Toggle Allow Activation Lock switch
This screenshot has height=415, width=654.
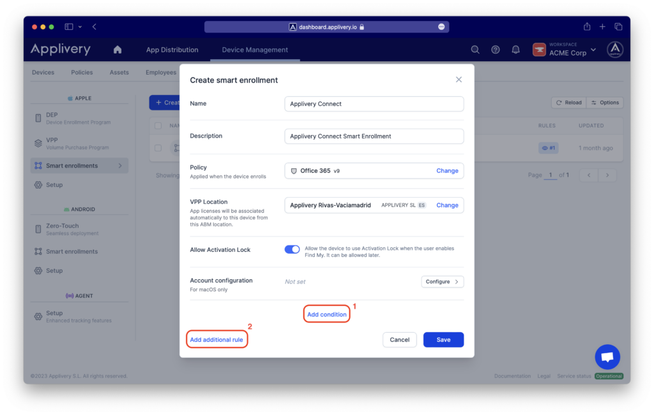coord(292,249)
